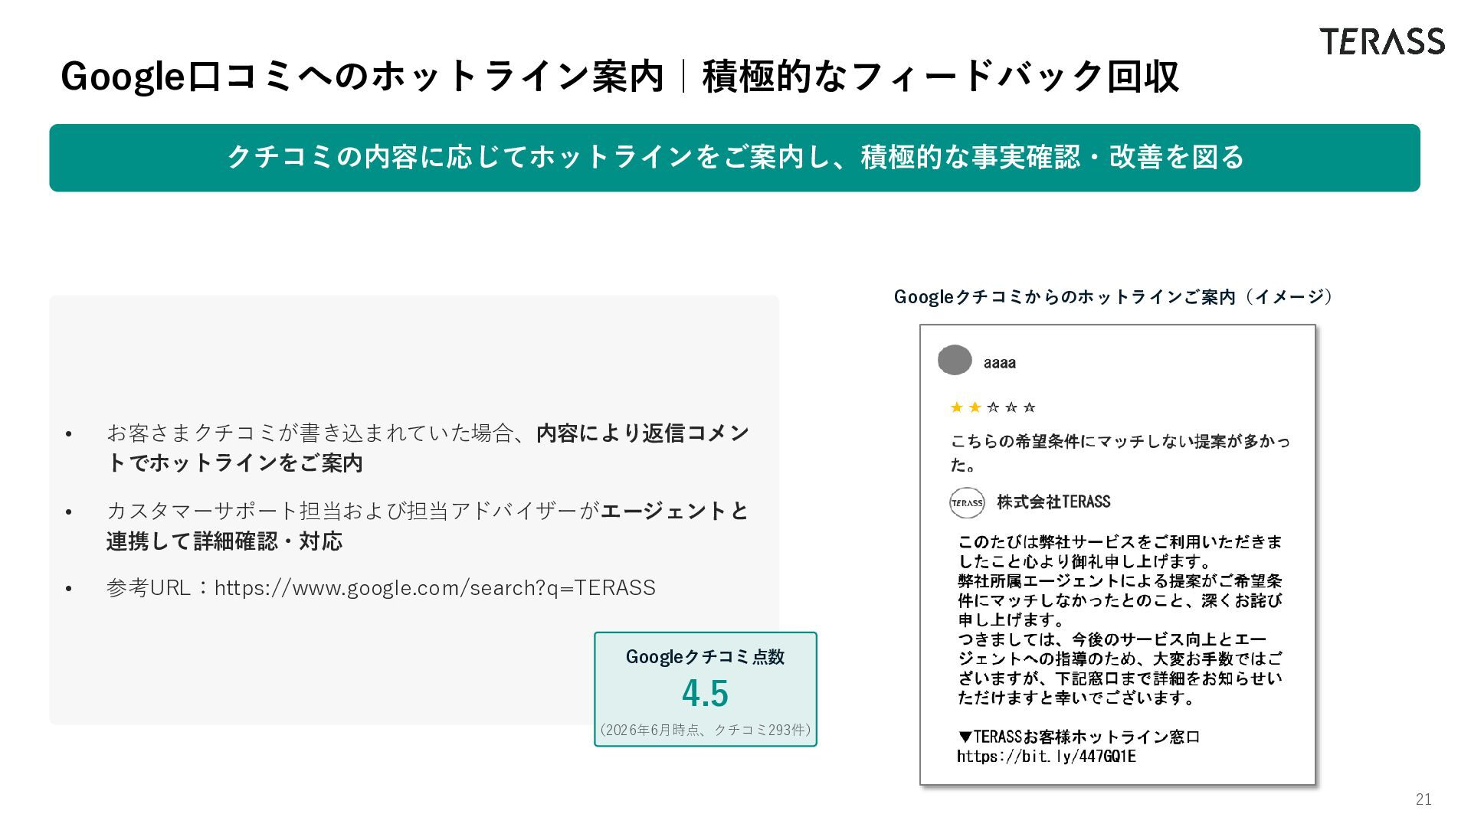Click the teal banner starting クチコミの内容に応じて
This screenshot has width=1471, height=827.
[735, 158]
